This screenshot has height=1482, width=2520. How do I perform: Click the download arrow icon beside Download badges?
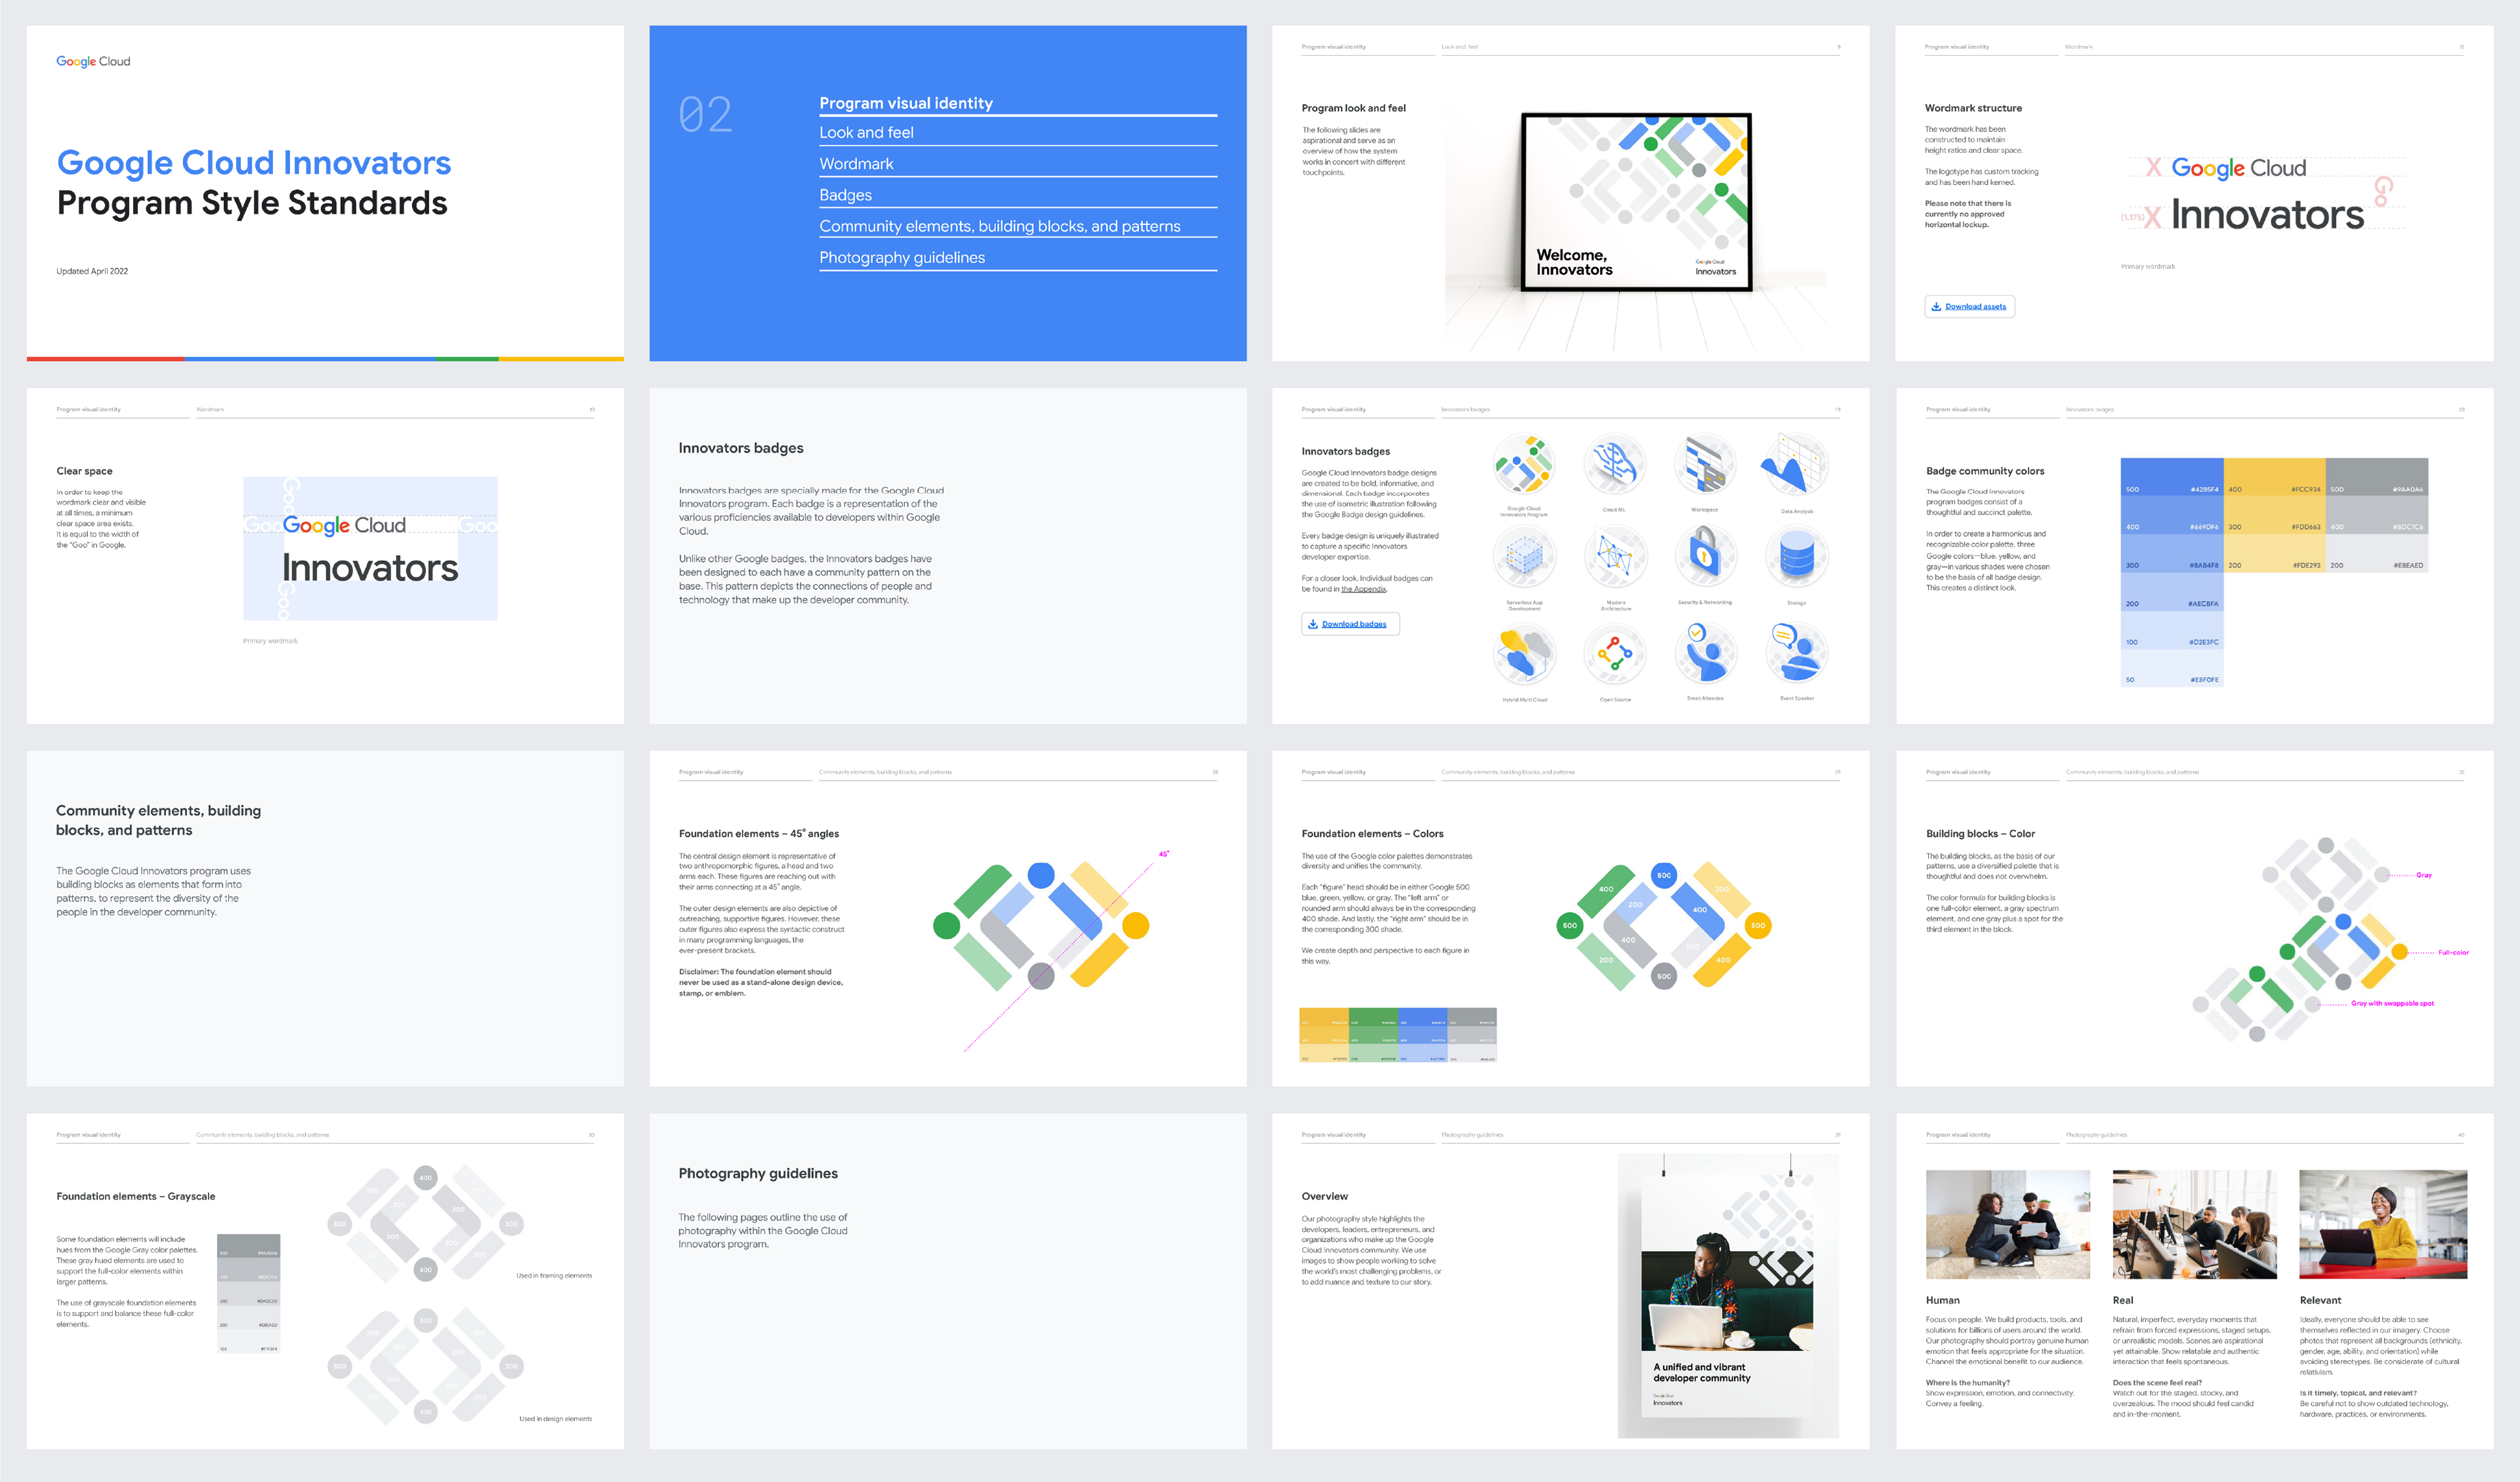pyautogui.click(x=1313, y=624)
